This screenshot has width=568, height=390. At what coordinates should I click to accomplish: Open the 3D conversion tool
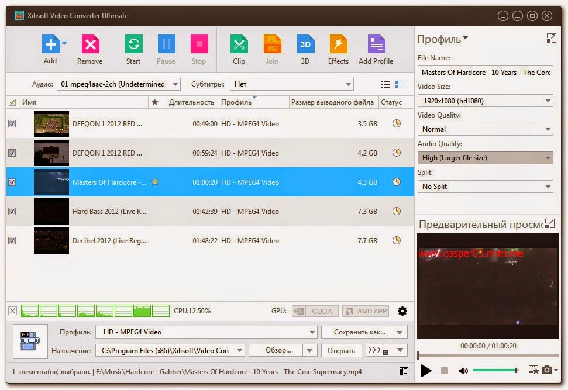coord(305,44)
